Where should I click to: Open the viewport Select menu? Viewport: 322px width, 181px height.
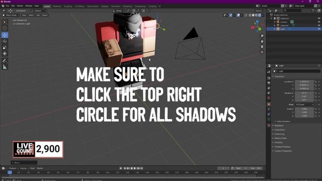[31, 15]
